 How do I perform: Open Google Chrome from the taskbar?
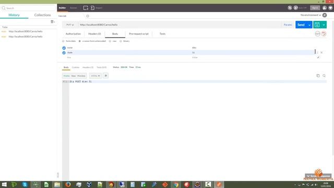(x=176, y=184)
